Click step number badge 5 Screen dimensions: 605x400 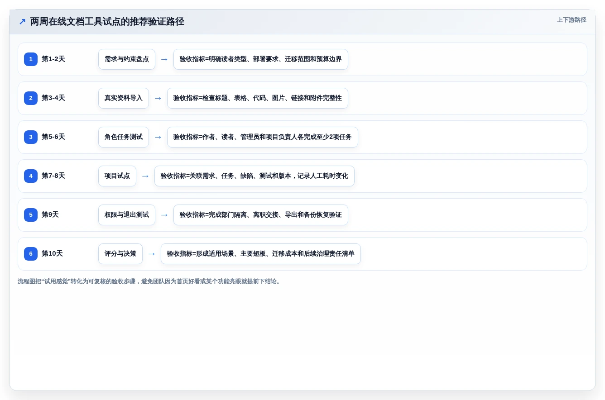(31, 215)
